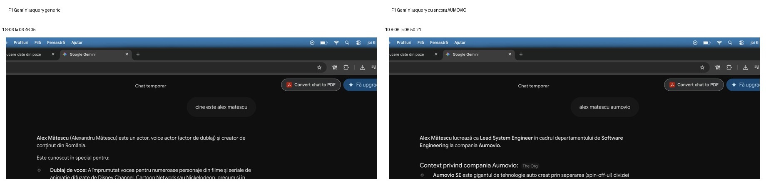
Task: Open the Extensions puzzle icon in the right screenshot
Action: tap(729, 67)
